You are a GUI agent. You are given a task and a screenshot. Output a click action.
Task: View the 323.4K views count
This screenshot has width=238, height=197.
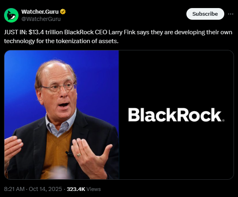pos(76,189)
